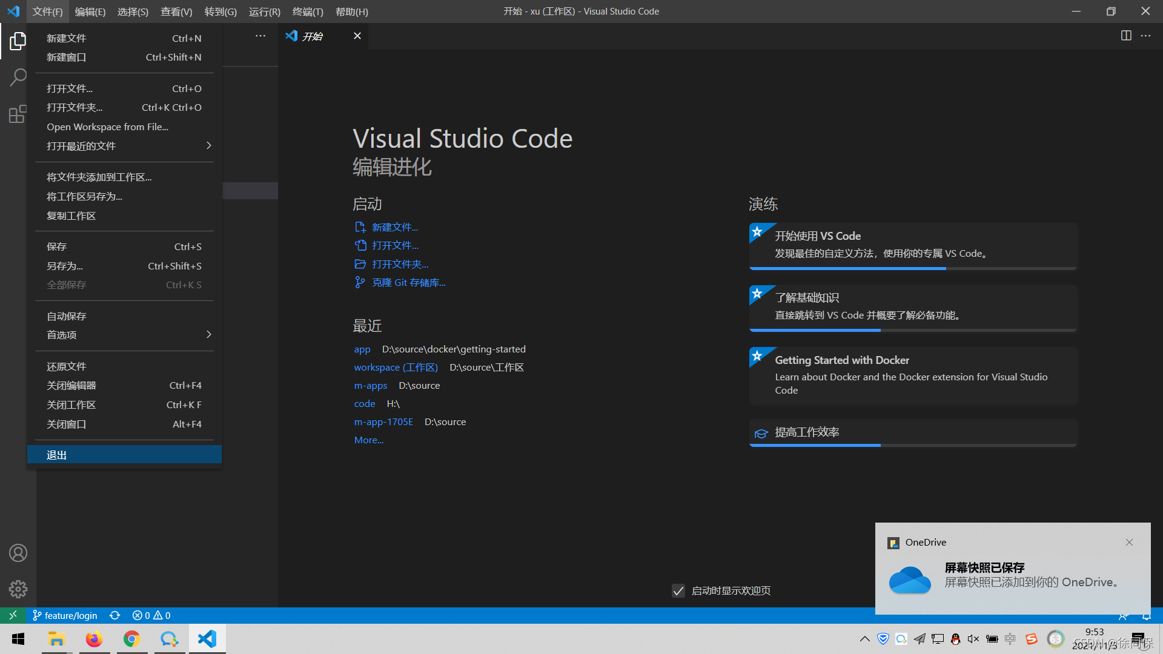
Task: Open the Search view icon
Action: point(18,78)
